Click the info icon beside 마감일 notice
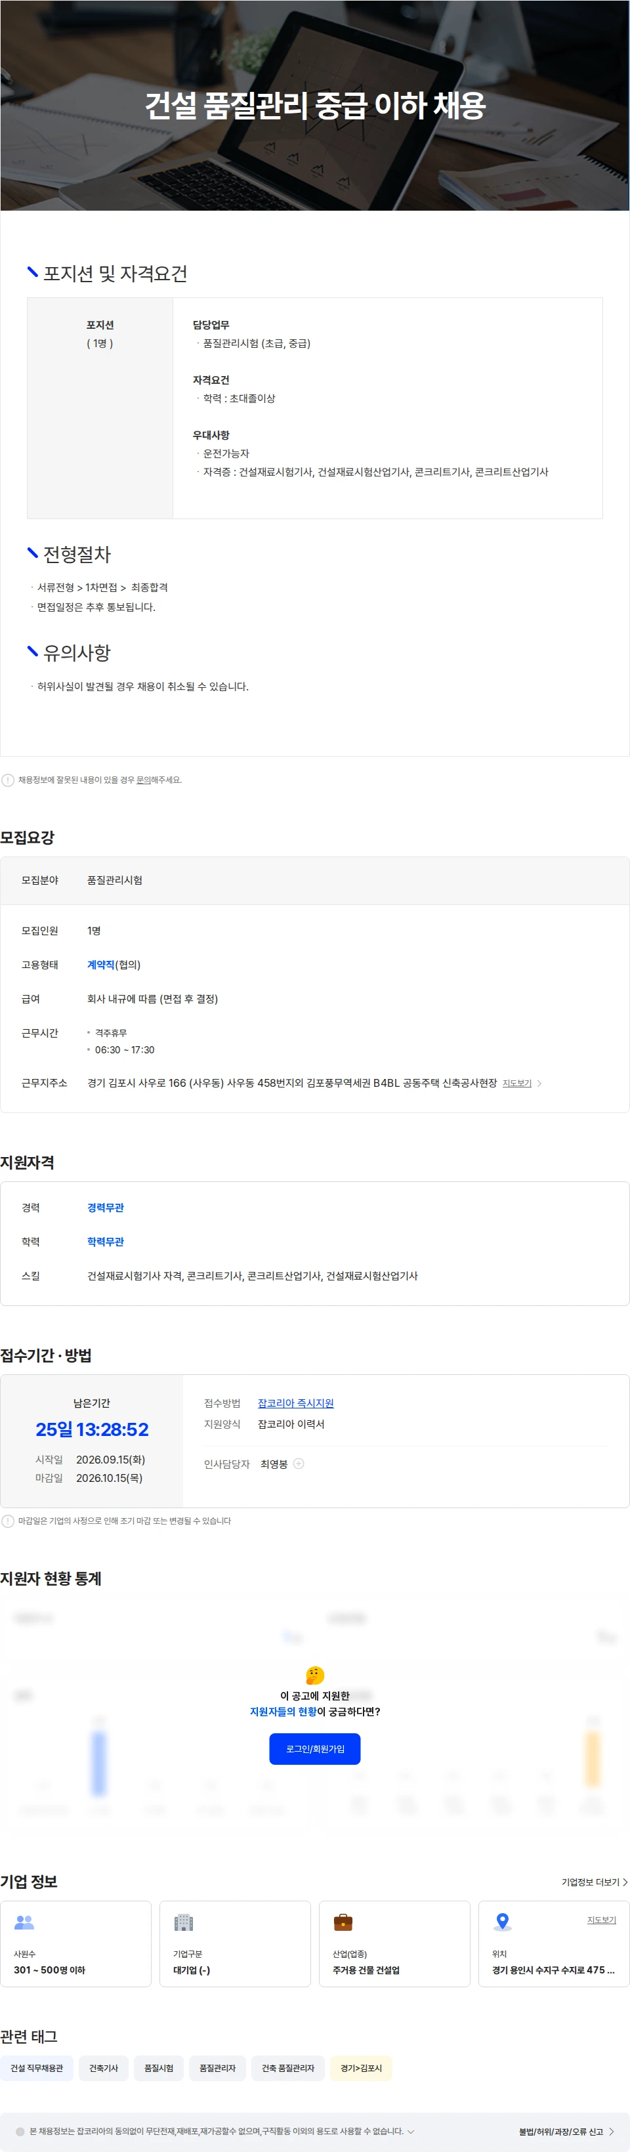Screen dimensions: 630x2152 7,1521
